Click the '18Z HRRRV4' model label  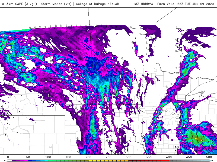click(143, 4)
